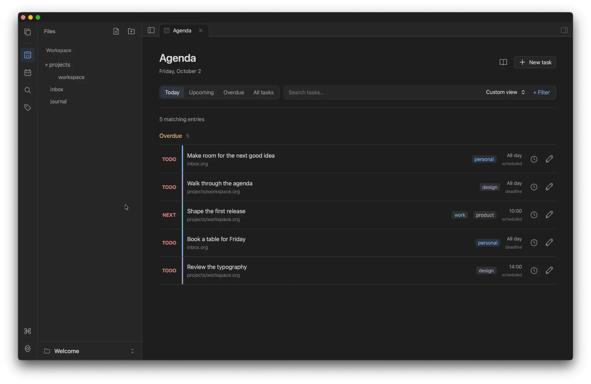Click the 'product' tag
This screenshot has width=591, height=384.
point(485,215)
